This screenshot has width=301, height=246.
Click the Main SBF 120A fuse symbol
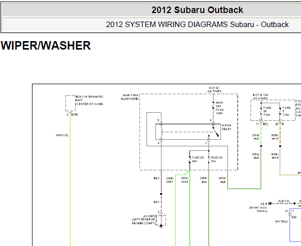tap(213, 105)
